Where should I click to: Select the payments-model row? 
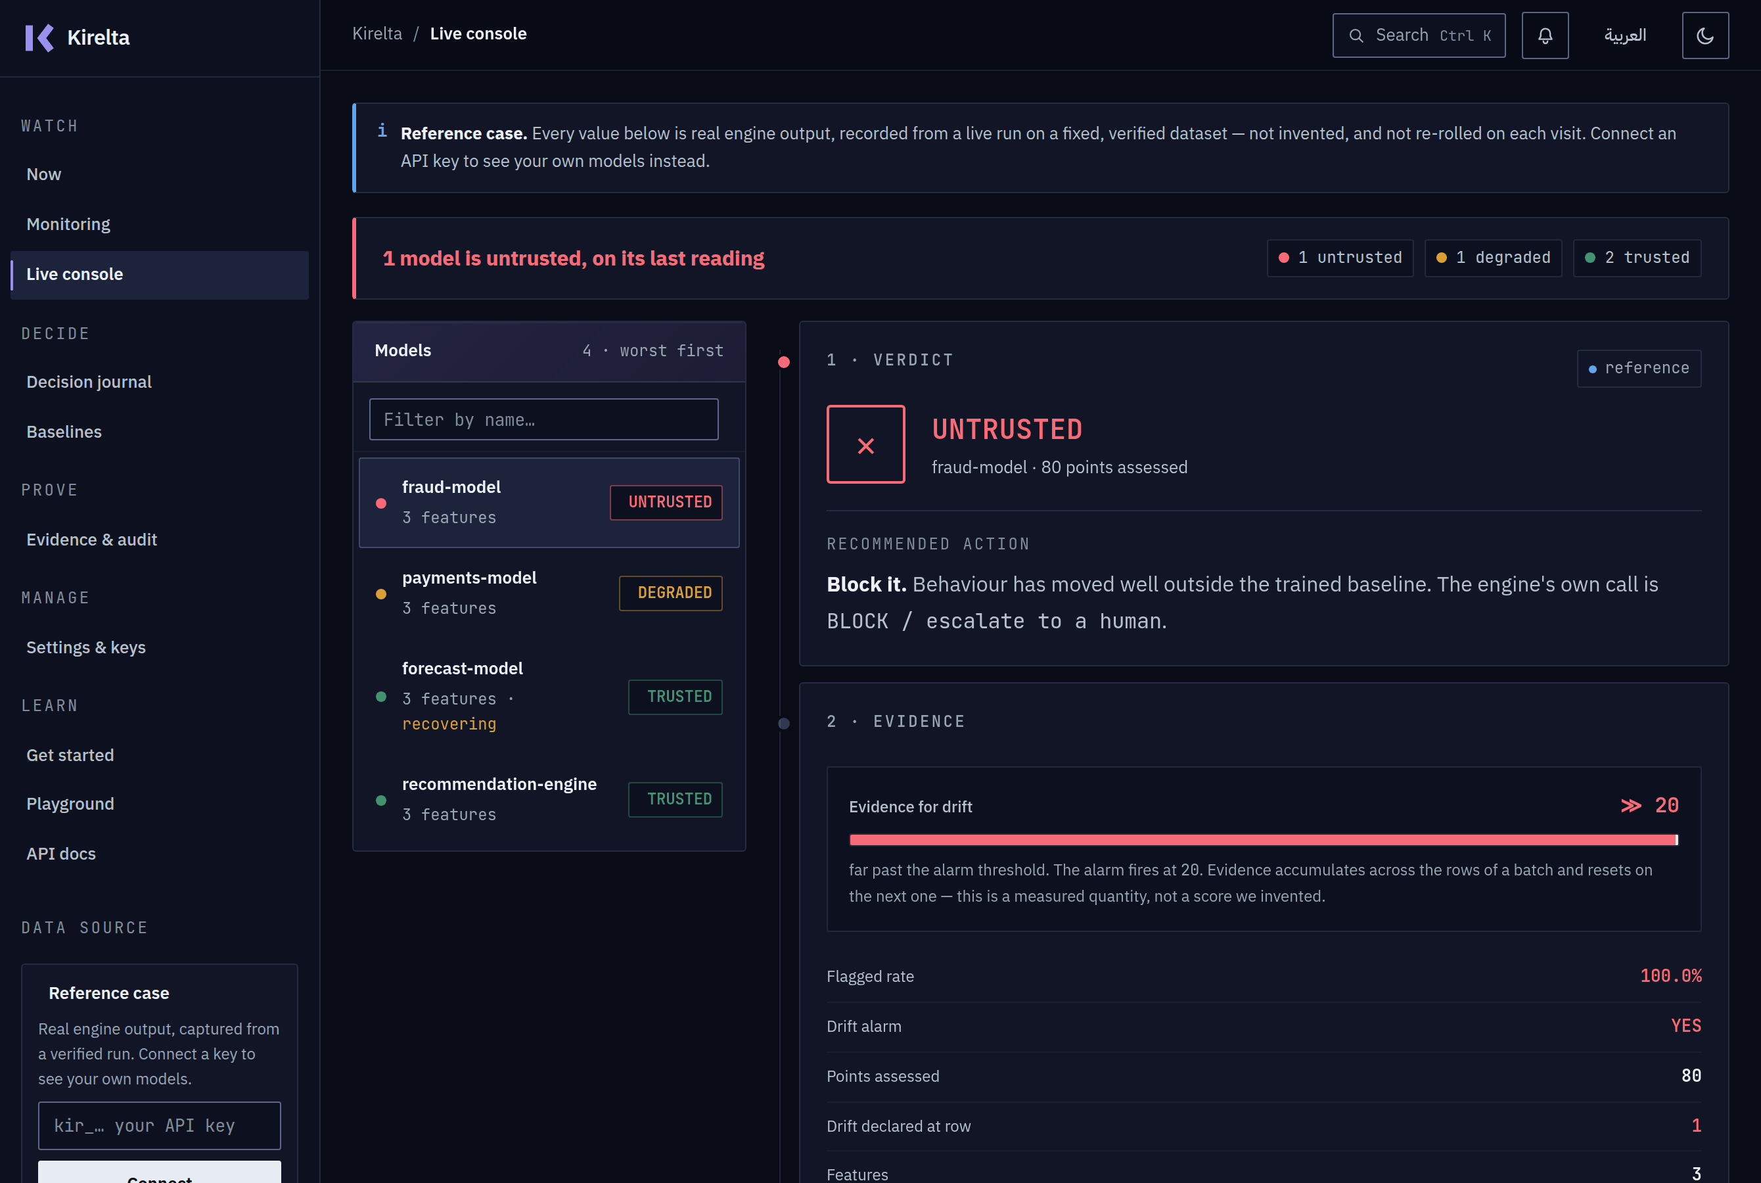(x=549, y=593)
